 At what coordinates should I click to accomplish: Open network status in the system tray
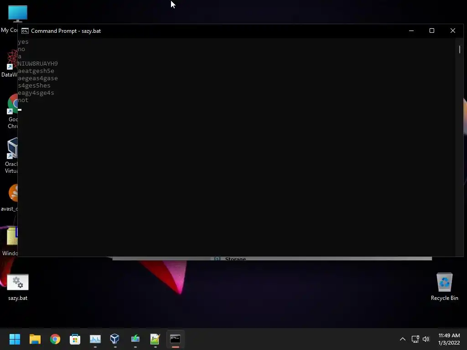(415, 339)
